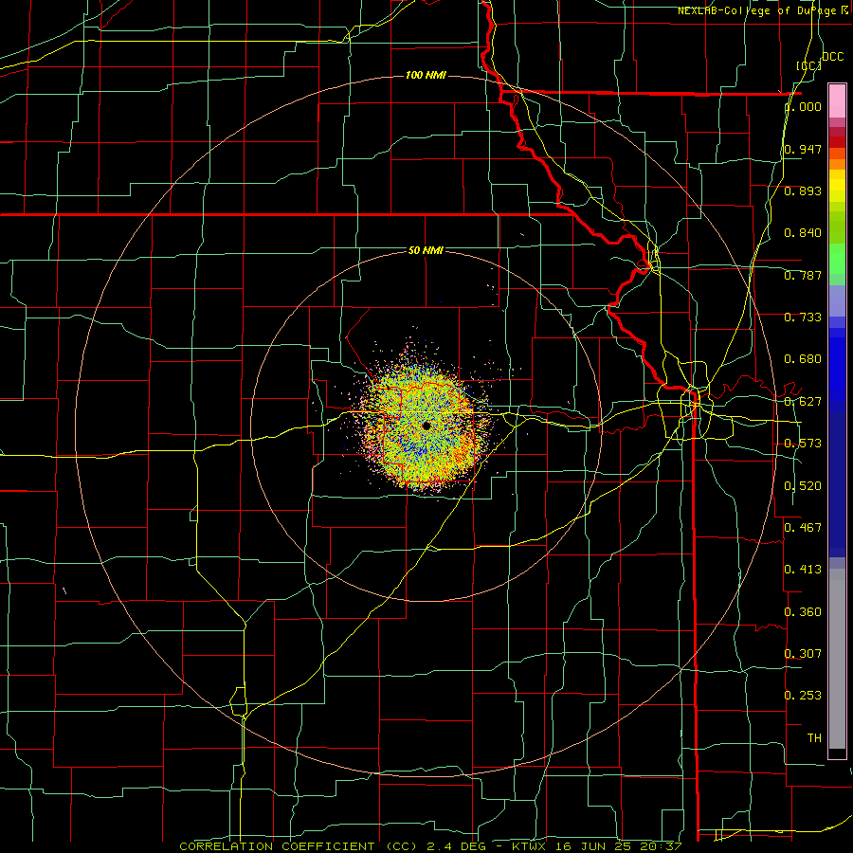Click the 0.733 value on the color scale

tap(803, 318)
